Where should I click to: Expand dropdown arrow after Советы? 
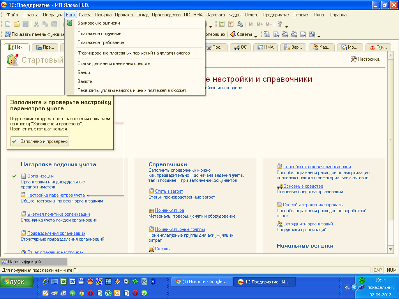tap(256, 37)
